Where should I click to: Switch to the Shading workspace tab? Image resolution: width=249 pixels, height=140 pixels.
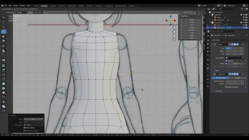[81, 6]
